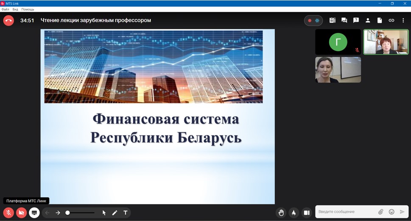Go to the next slide using the right arrow
The width and height of the screenshot is (411, 221).
(58, 213)
